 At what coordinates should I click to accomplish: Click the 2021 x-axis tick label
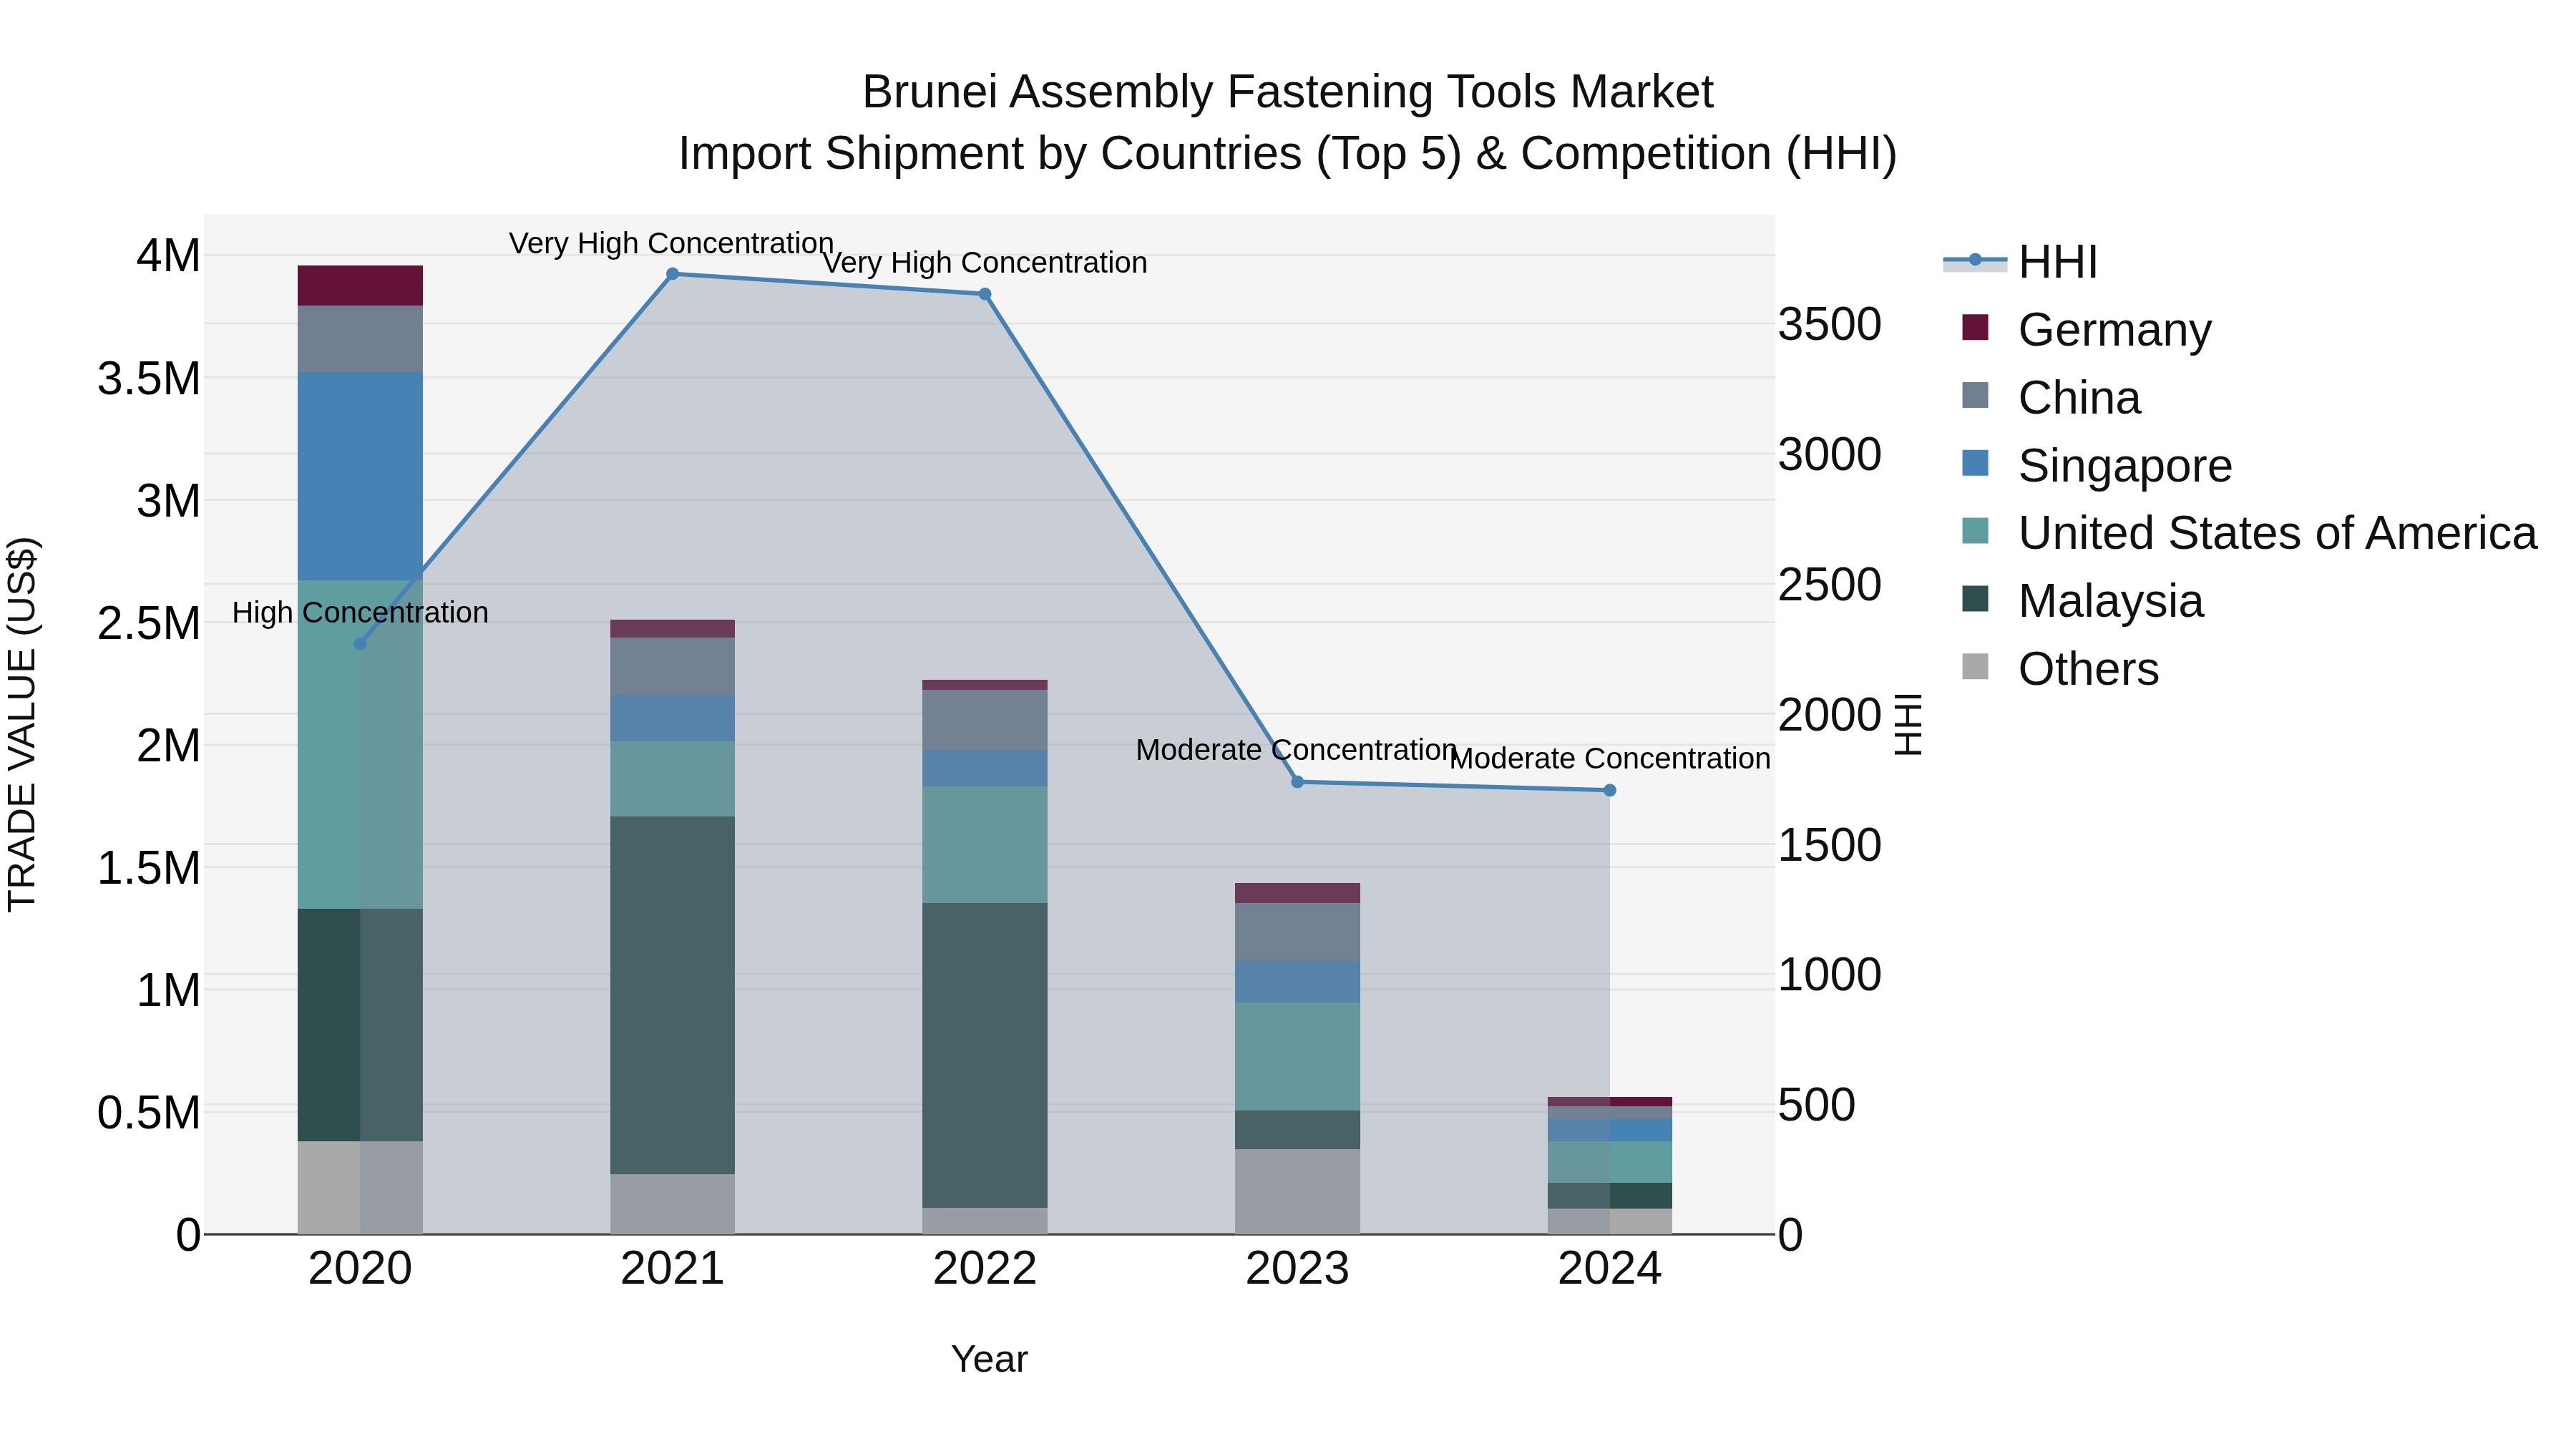[673, 1269]
